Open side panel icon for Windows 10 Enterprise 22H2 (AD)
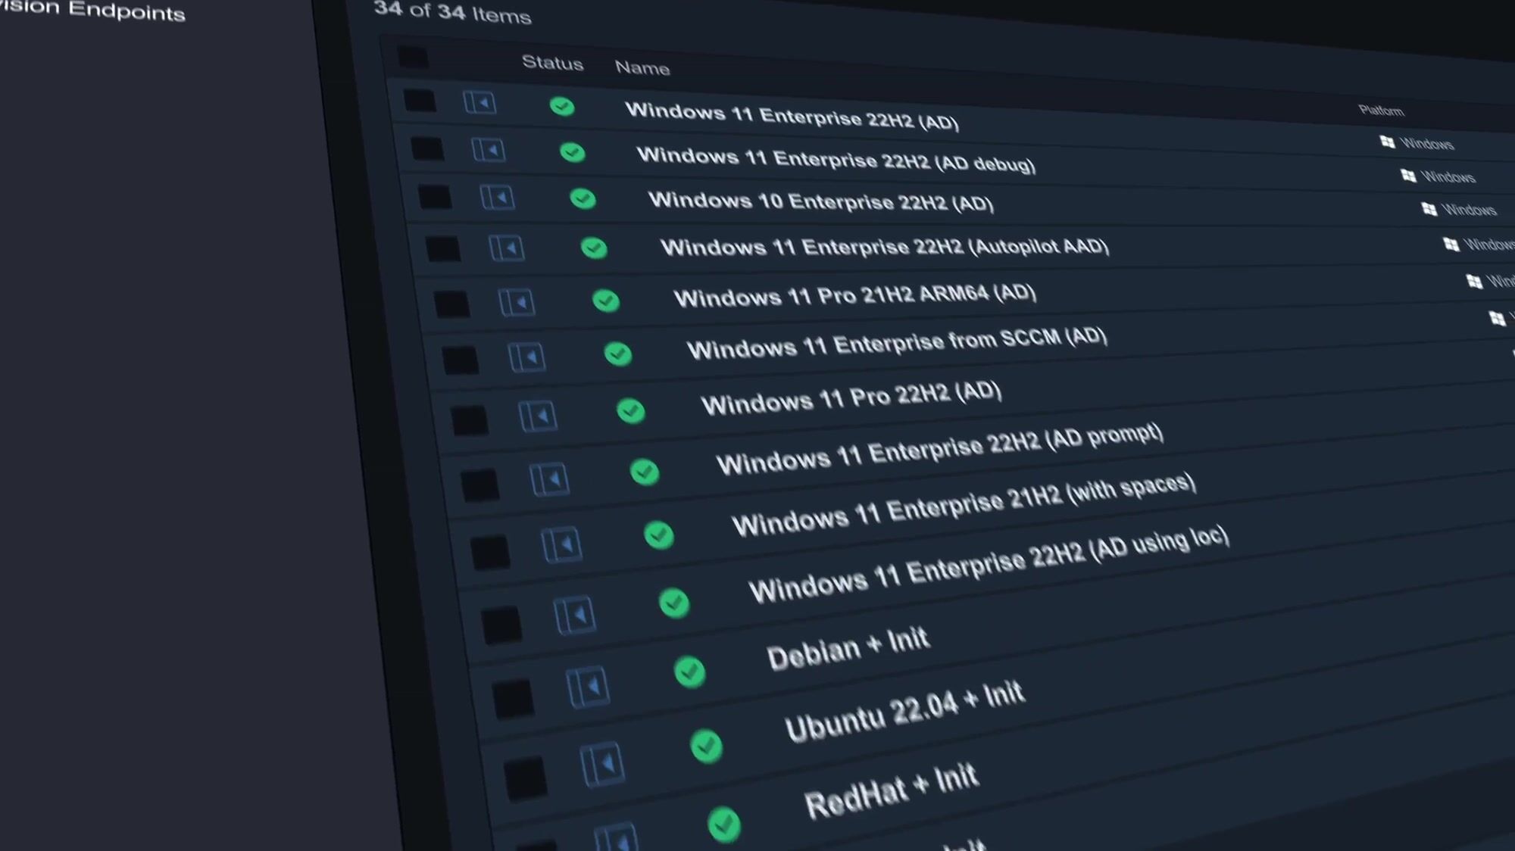The height and width of the screenshot is (851, 1515). coord(498,198)
